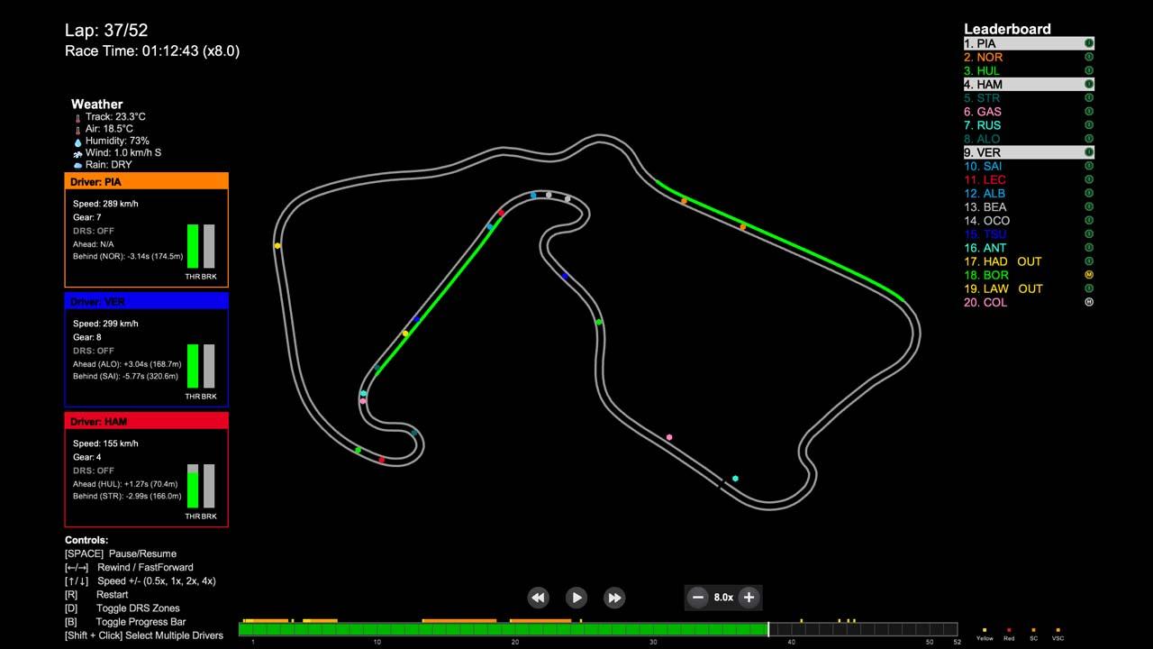
Task: Click the fast-forward playback icon
Action: click(614, 597)
